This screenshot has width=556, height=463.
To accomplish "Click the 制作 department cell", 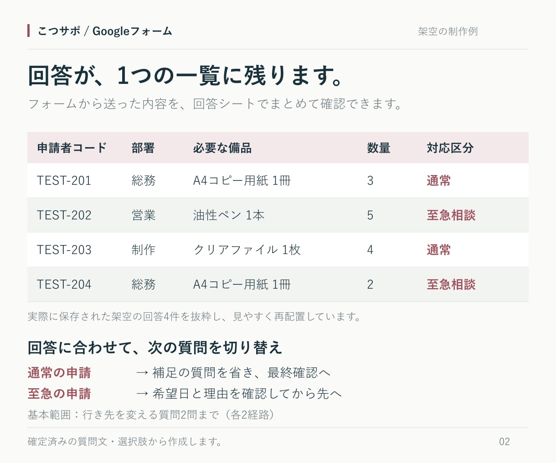I will point(144,250).
